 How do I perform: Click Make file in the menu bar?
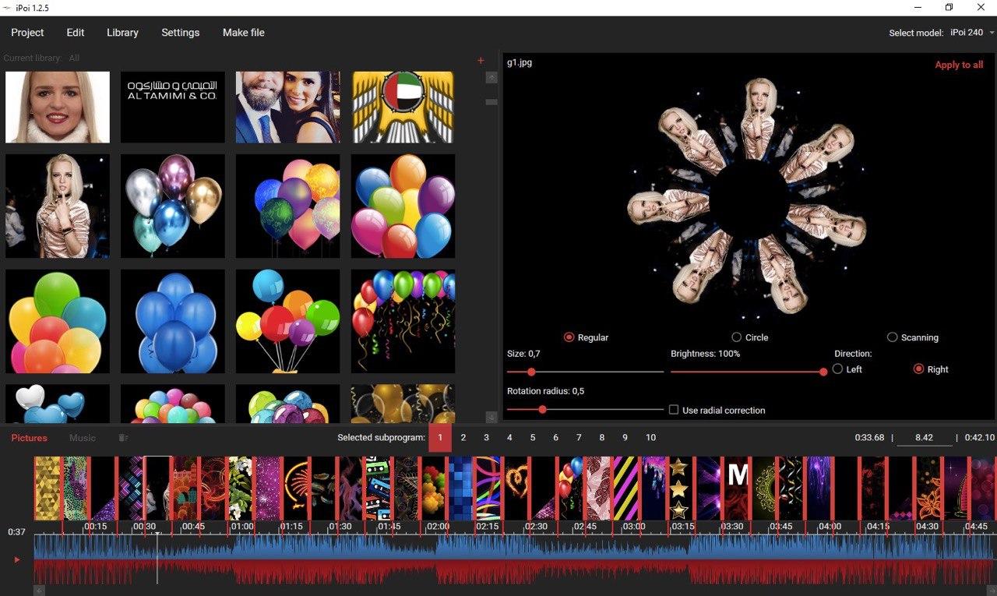coord(244,33)
